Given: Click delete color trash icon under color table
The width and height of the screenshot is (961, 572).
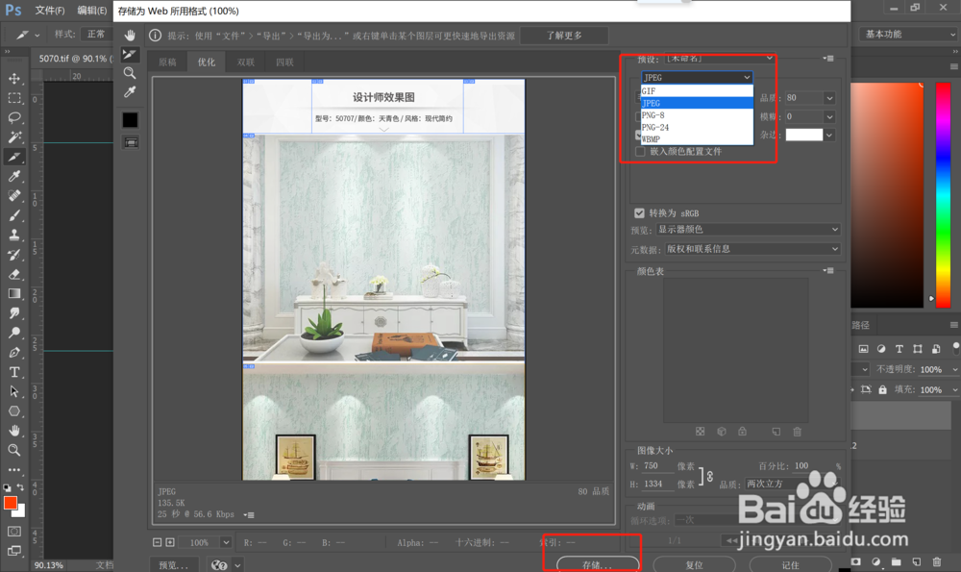Looking at the screenshot, I should click(798, 432).
